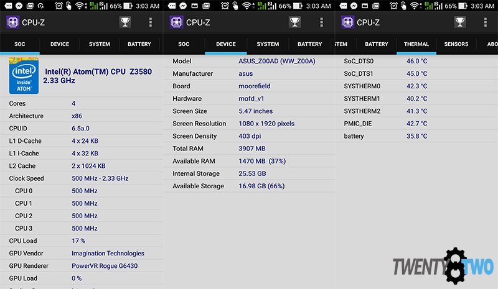This screenshot has height=289, width=498.
Task: Tap battery icon in first status bar
Action: click(128, 6)
